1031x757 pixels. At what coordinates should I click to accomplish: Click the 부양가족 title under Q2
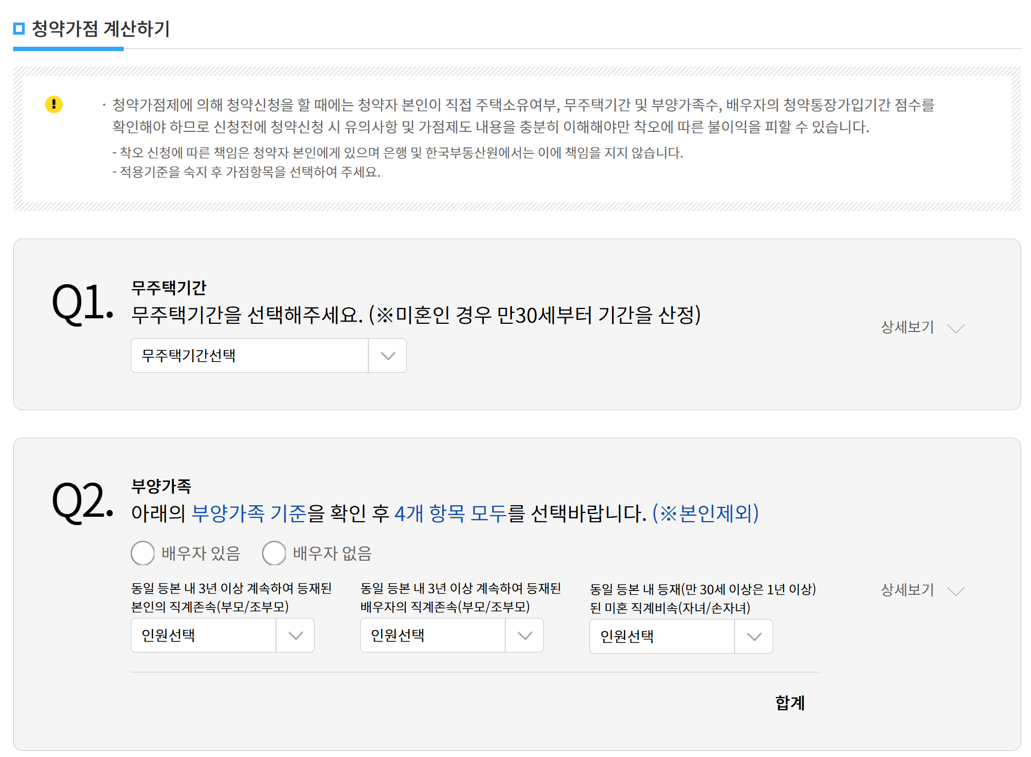click(x=161, y=486)
